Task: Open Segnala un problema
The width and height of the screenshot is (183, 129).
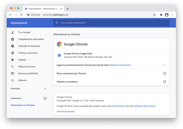Action: 111,82
